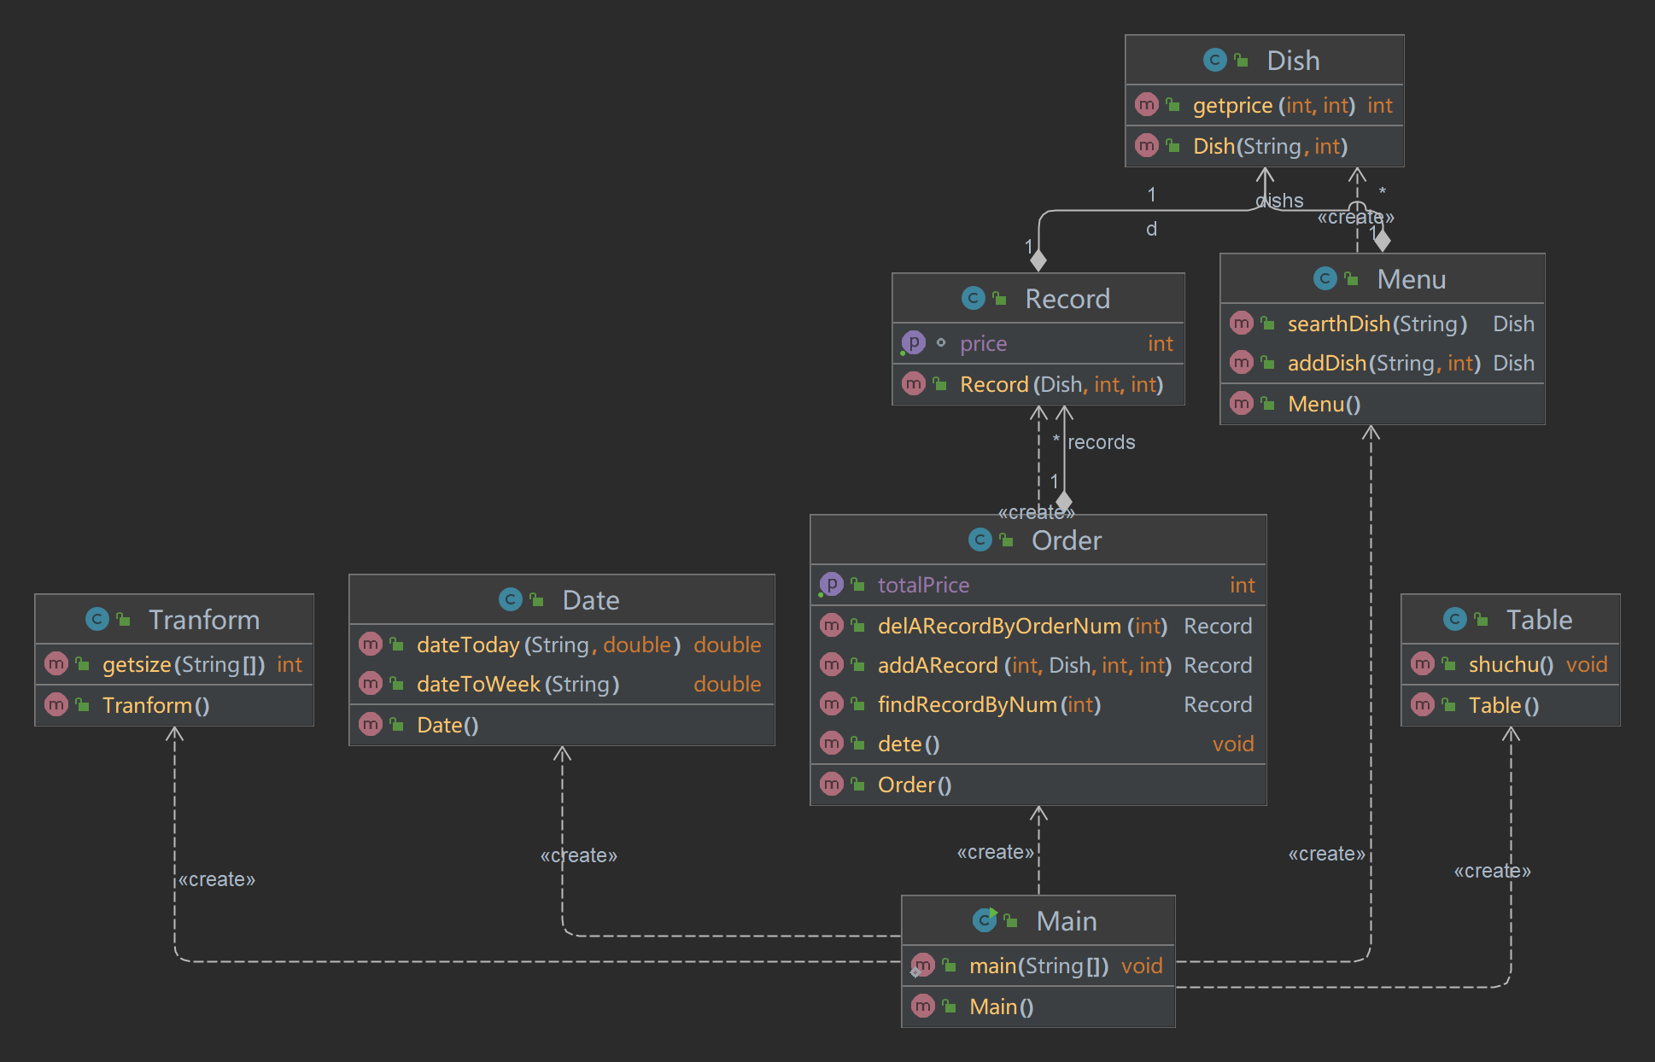Select the Record class title
1655x1062 pixels.
click(1067, 299)
